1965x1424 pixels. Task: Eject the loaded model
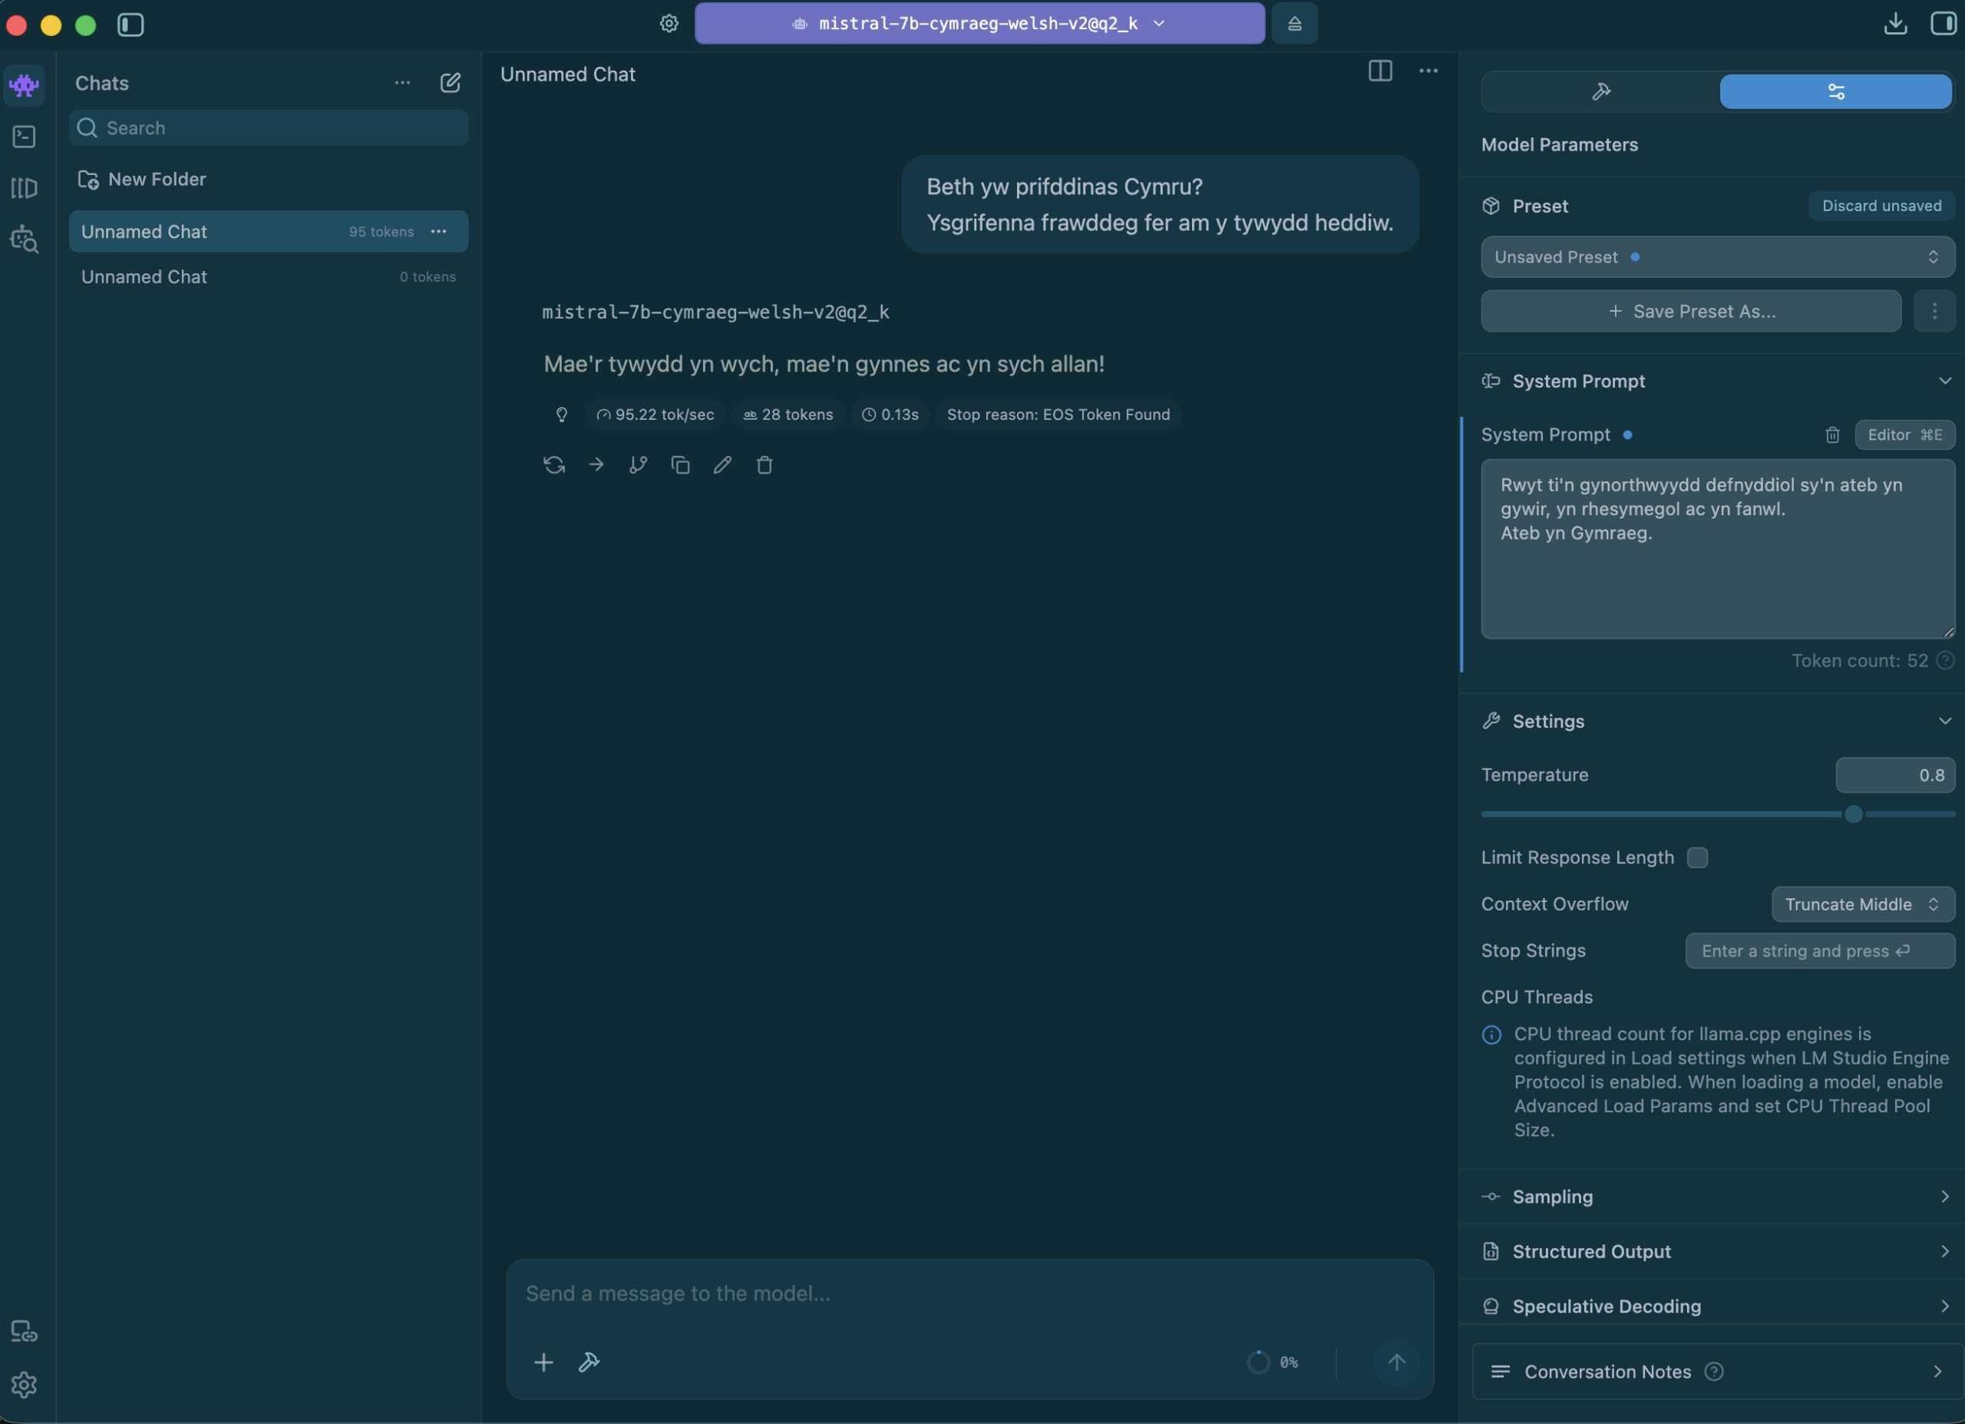(1294, 23)
